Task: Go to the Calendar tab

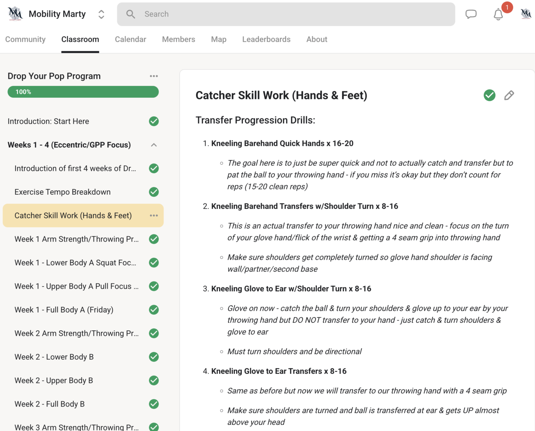Action: tap(130, 39)
